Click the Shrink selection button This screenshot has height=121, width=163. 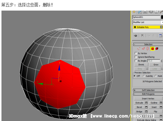click(x=141, y=64)
